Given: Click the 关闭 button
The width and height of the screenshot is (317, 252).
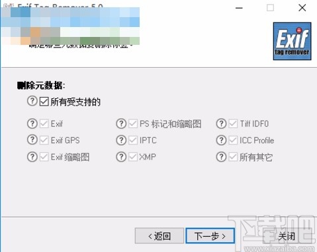Looking at the screenshot, I should (x=287, y=236).
